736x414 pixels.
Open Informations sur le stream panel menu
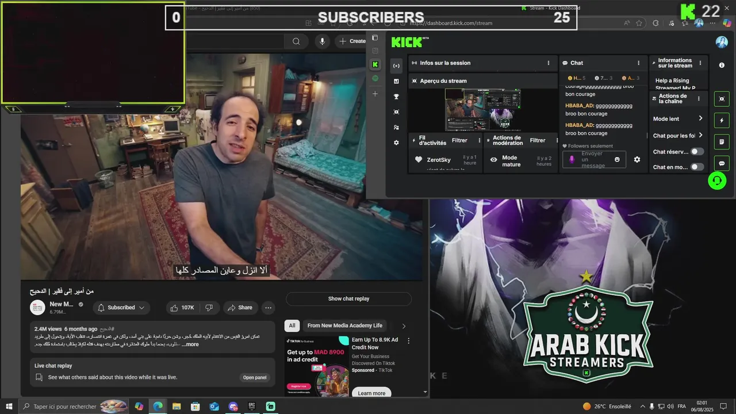(x=700, y=63)
